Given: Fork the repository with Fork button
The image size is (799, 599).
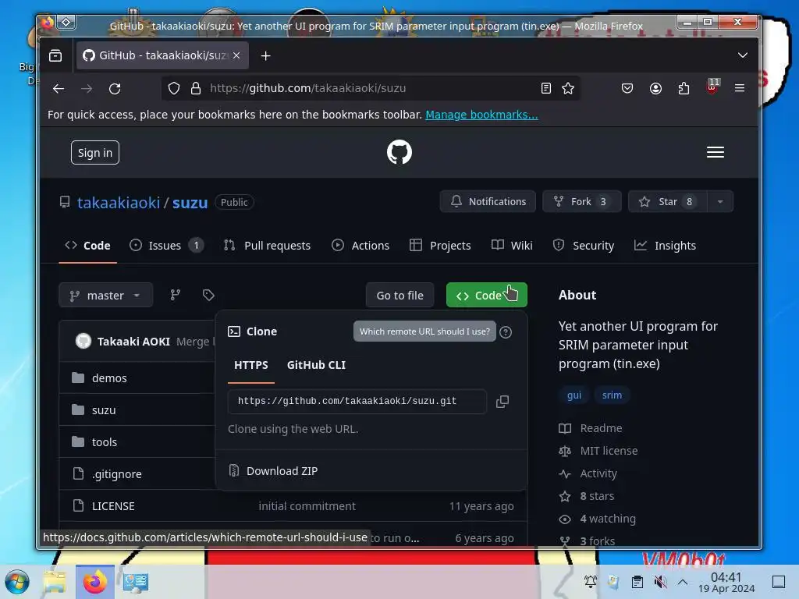Looking at the screenshot, I should click(x=582, y=202).
